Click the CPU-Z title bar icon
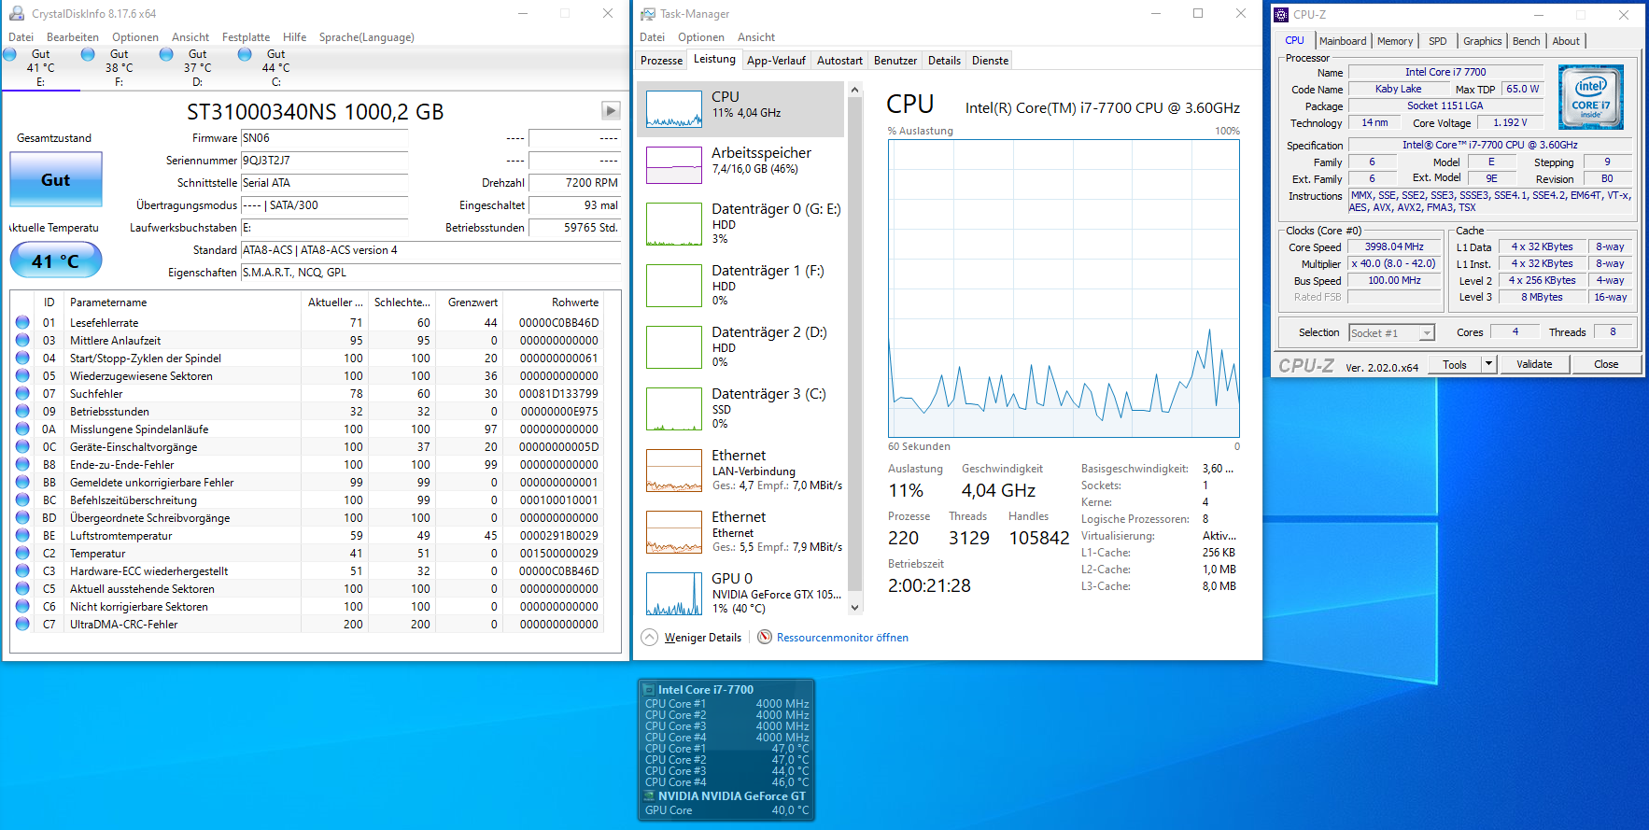The image size is (1649, 830). coord(1281,14)
